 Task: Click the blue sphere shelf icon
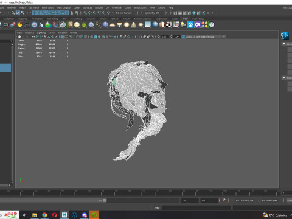coord(105,25)
